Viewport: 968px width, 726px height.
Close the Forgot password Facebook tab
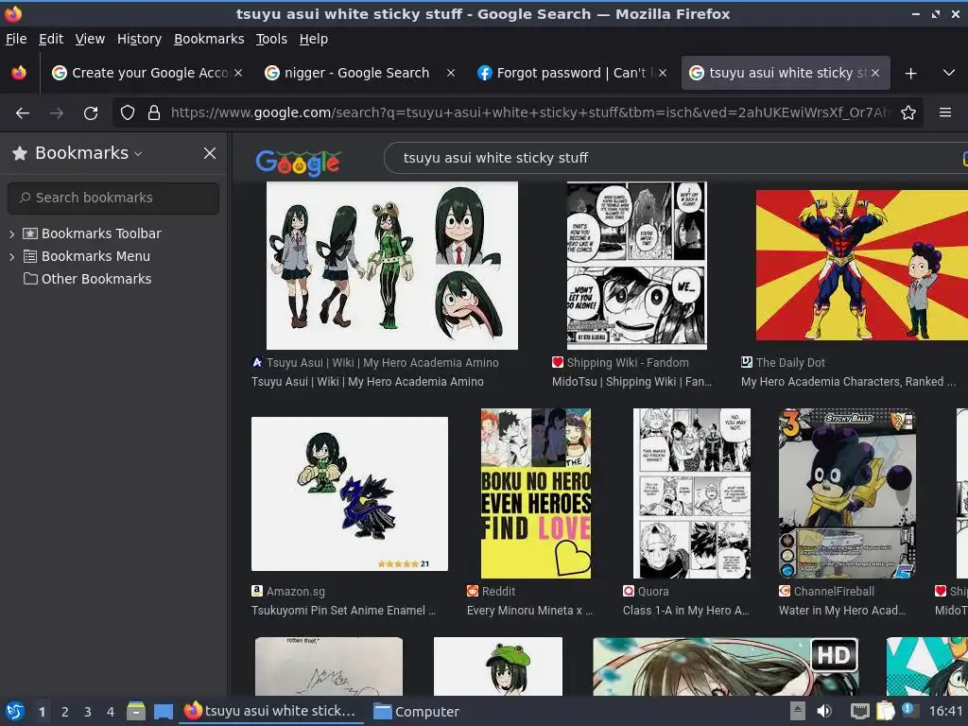[x=663, y=73]
